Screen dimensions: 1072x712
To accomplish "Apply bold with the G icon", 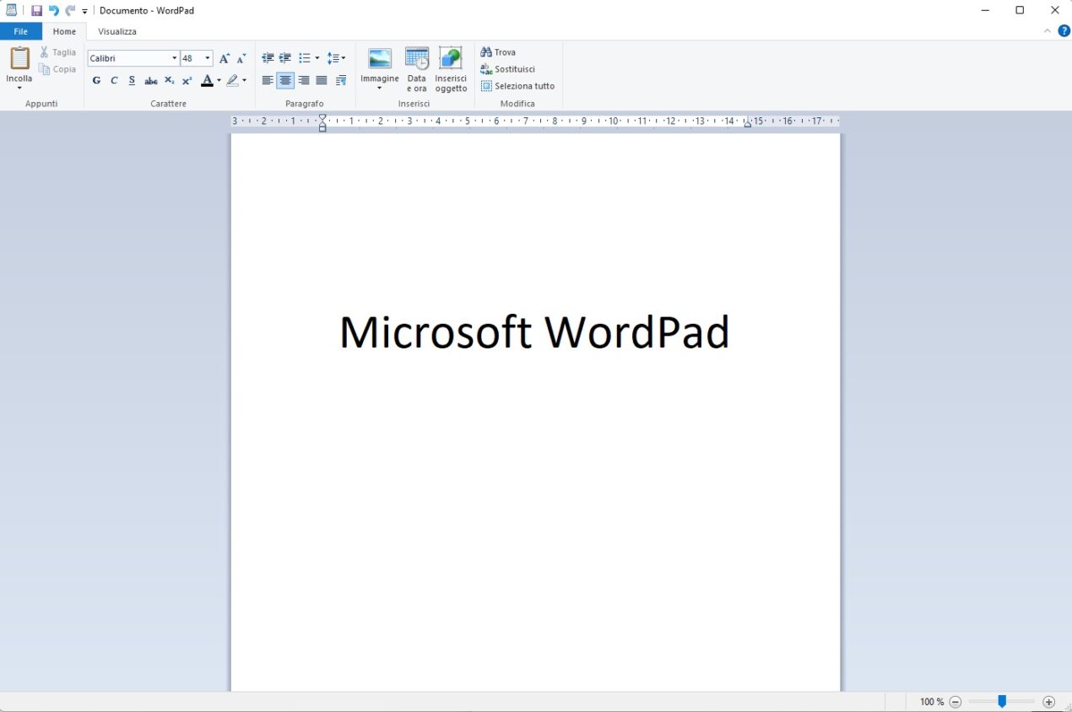I will point(96,80).
